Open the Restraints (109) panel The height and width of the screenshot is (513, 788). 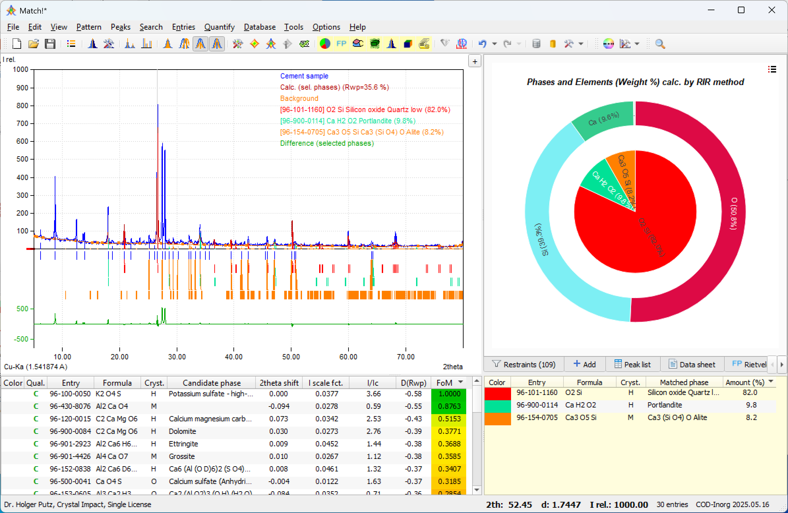point(523,364)
